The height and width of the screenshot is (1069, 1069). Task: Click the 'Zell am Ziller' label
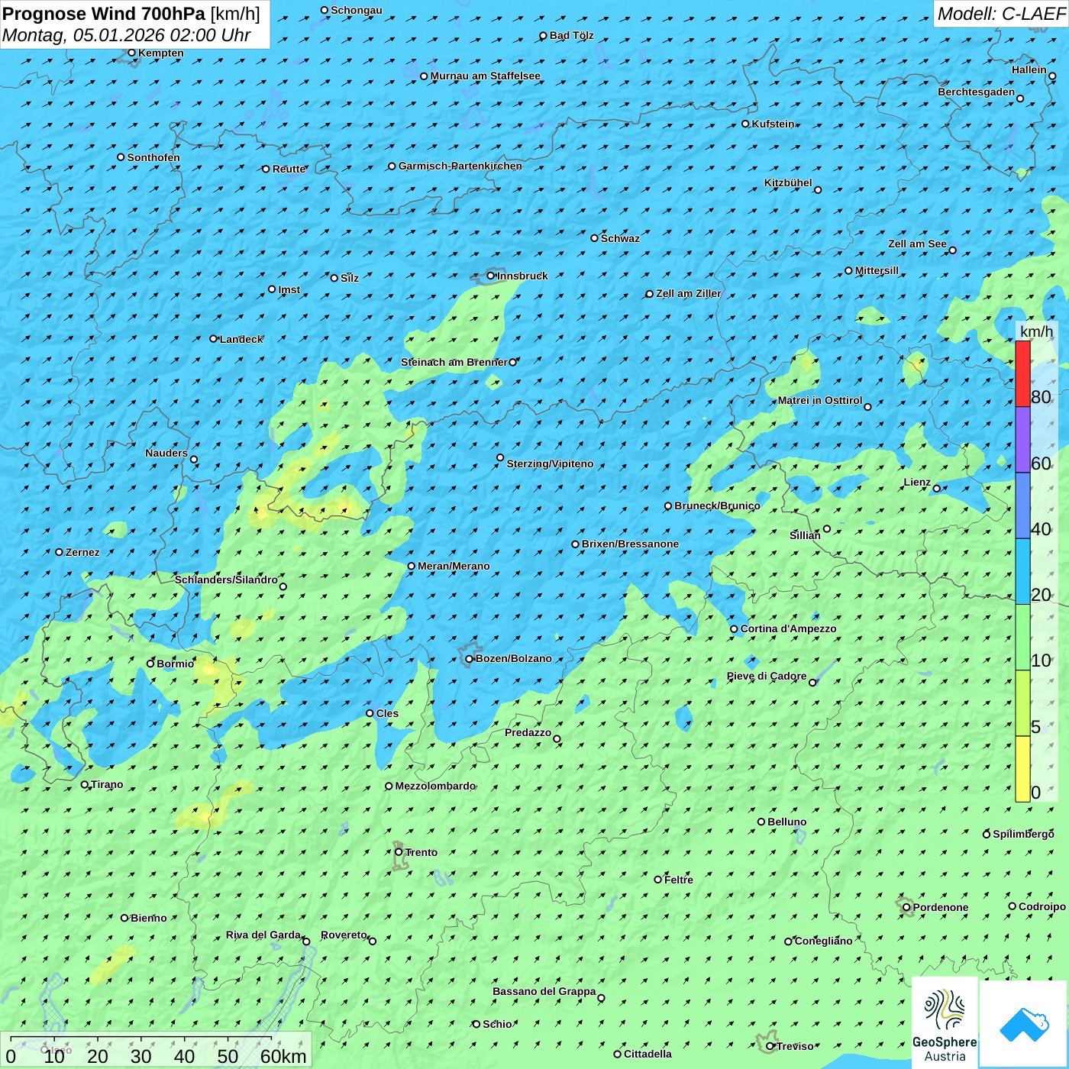[688, 293]
